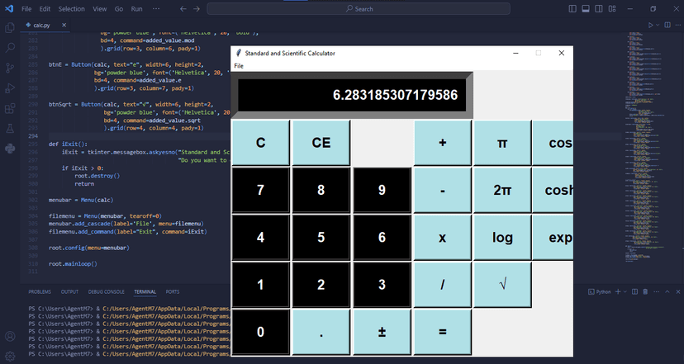Open Manage gear settings icon
Image resolution: width=684 pixels, height=364 pixels.
(x=10, y=356)
